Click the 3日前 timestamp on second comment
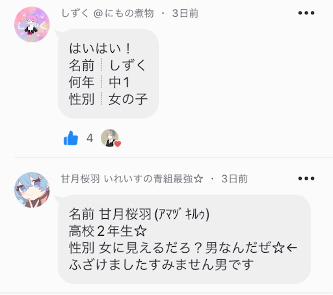 point(234,179)
